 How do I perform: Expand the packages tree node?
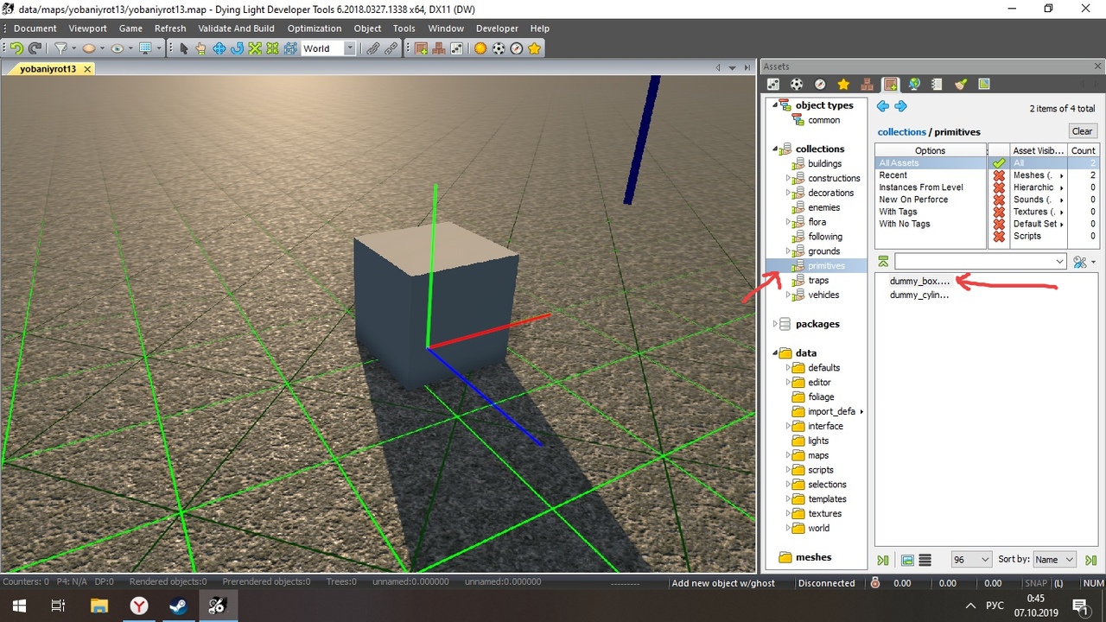pyautogui.click(x=775, y=324)
